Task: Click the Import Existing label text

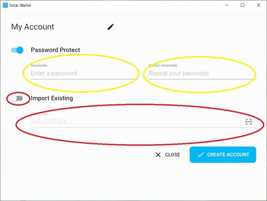Action: (x=52, y=98)
